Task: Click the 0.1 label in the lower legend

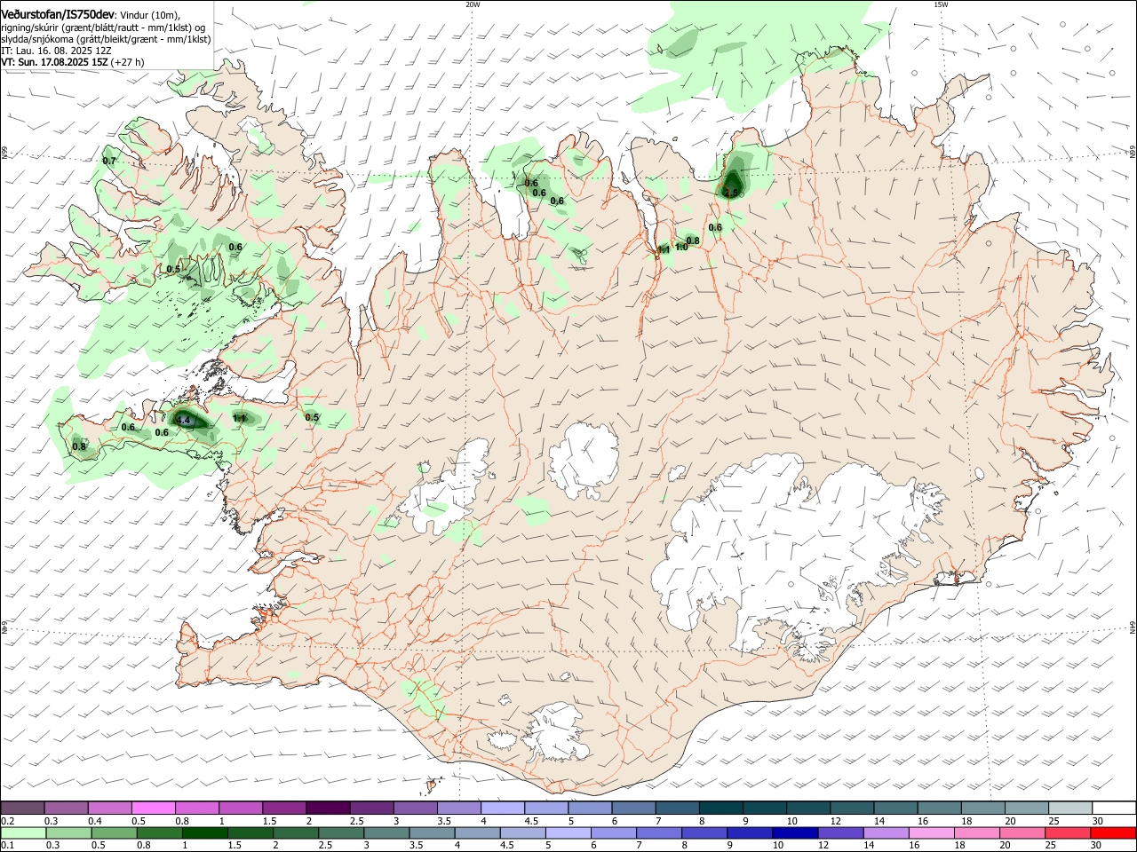Action: 8,846
